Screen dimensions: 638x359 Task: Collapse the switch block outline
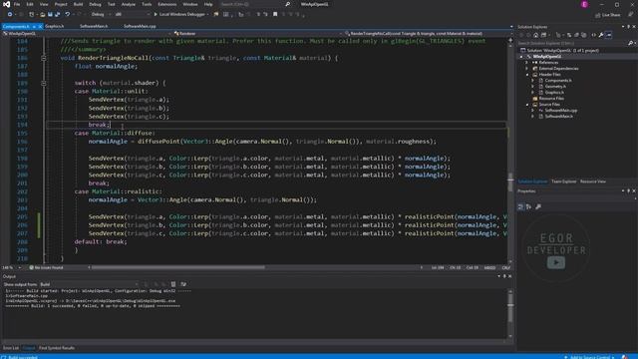[x=44, y=83]
